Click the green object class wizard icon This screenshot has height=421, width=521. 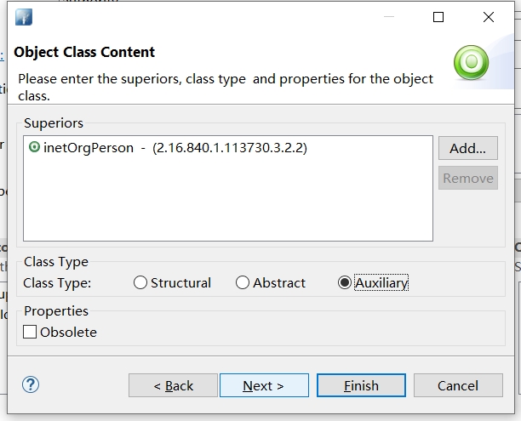[x=471, y=61]
